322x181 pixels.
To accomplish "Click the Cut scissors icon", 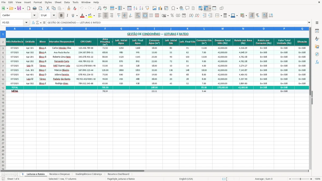I will coord(48,8).
